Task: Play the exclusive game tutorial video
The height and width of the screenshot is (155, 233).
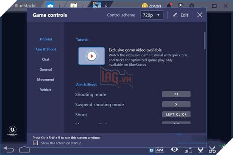Action: click(x=92, y=56)
